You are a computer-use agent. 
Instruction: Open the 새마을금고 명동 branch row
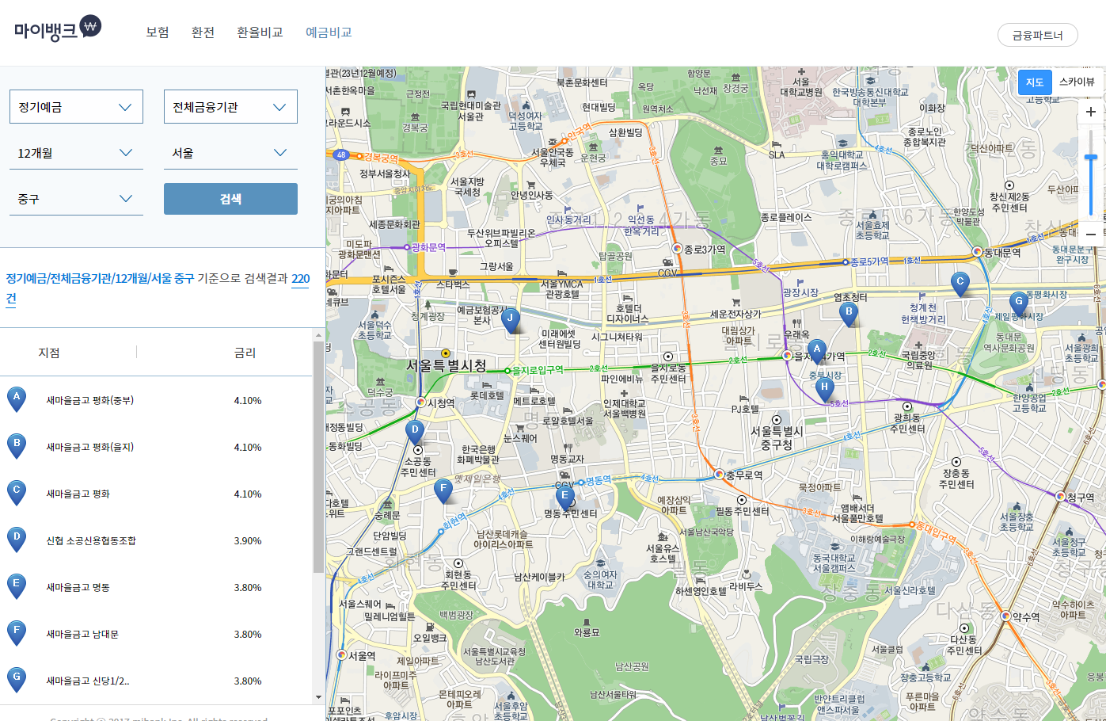(157, 587)
